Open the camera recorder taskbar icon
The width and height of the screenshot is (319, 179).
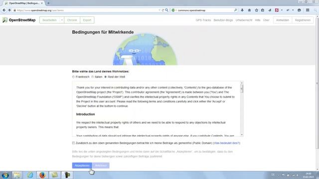point(67,175)
